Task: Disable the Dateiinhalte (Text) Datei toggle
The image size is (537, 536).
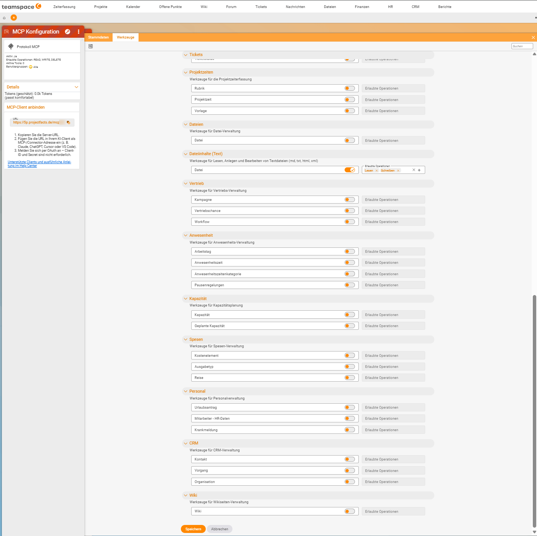Action: (x=350, y=170)
